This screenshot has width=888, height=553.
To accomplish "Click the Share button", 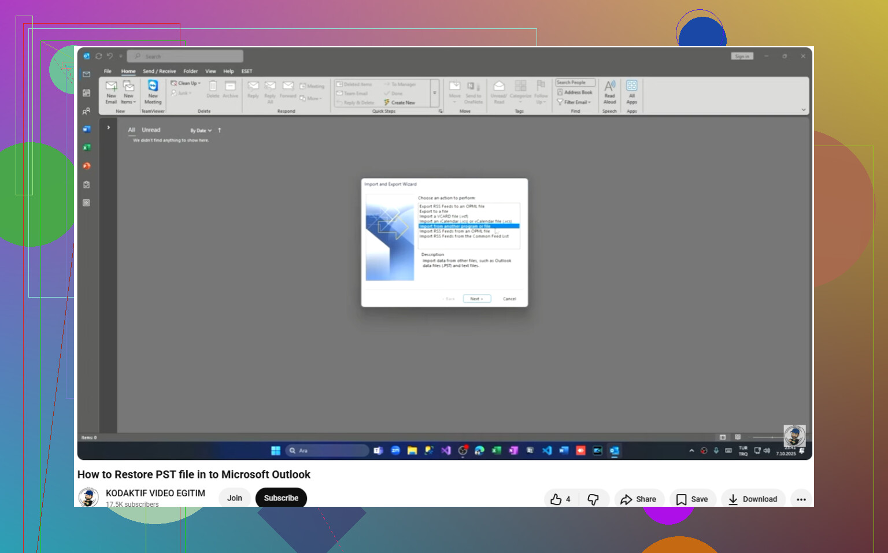I will (x=639, y=499).
